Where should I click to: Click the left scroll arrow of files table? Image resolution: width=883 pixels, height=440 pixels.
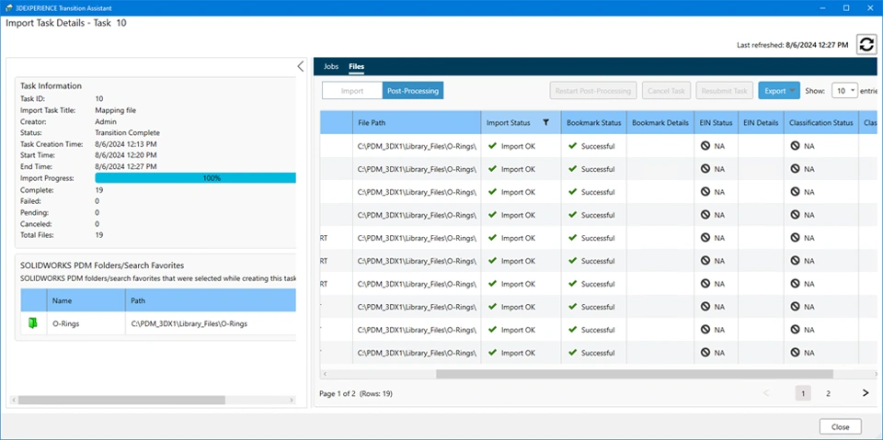click(324, 374)
